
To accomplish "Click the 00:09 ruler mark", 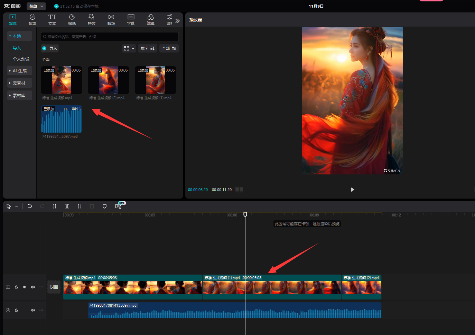I will (x=314, y=215).
